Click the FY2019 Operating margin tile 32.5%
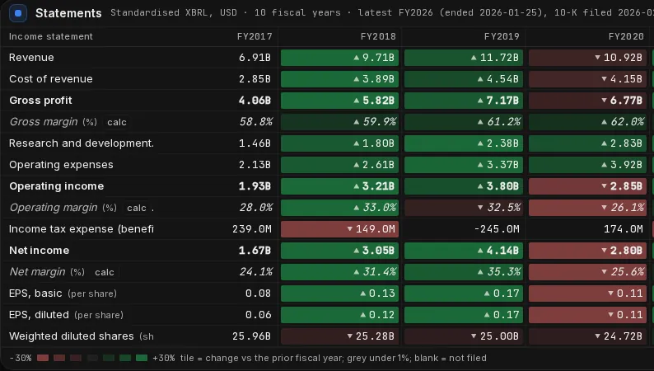 pyautogui.click(x=464, y=208)
